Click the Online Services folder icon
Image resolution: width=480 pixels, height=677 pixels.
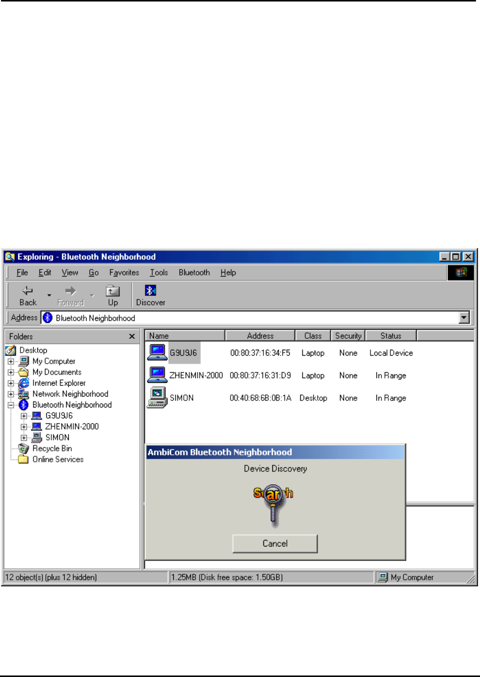click(24, 459)
